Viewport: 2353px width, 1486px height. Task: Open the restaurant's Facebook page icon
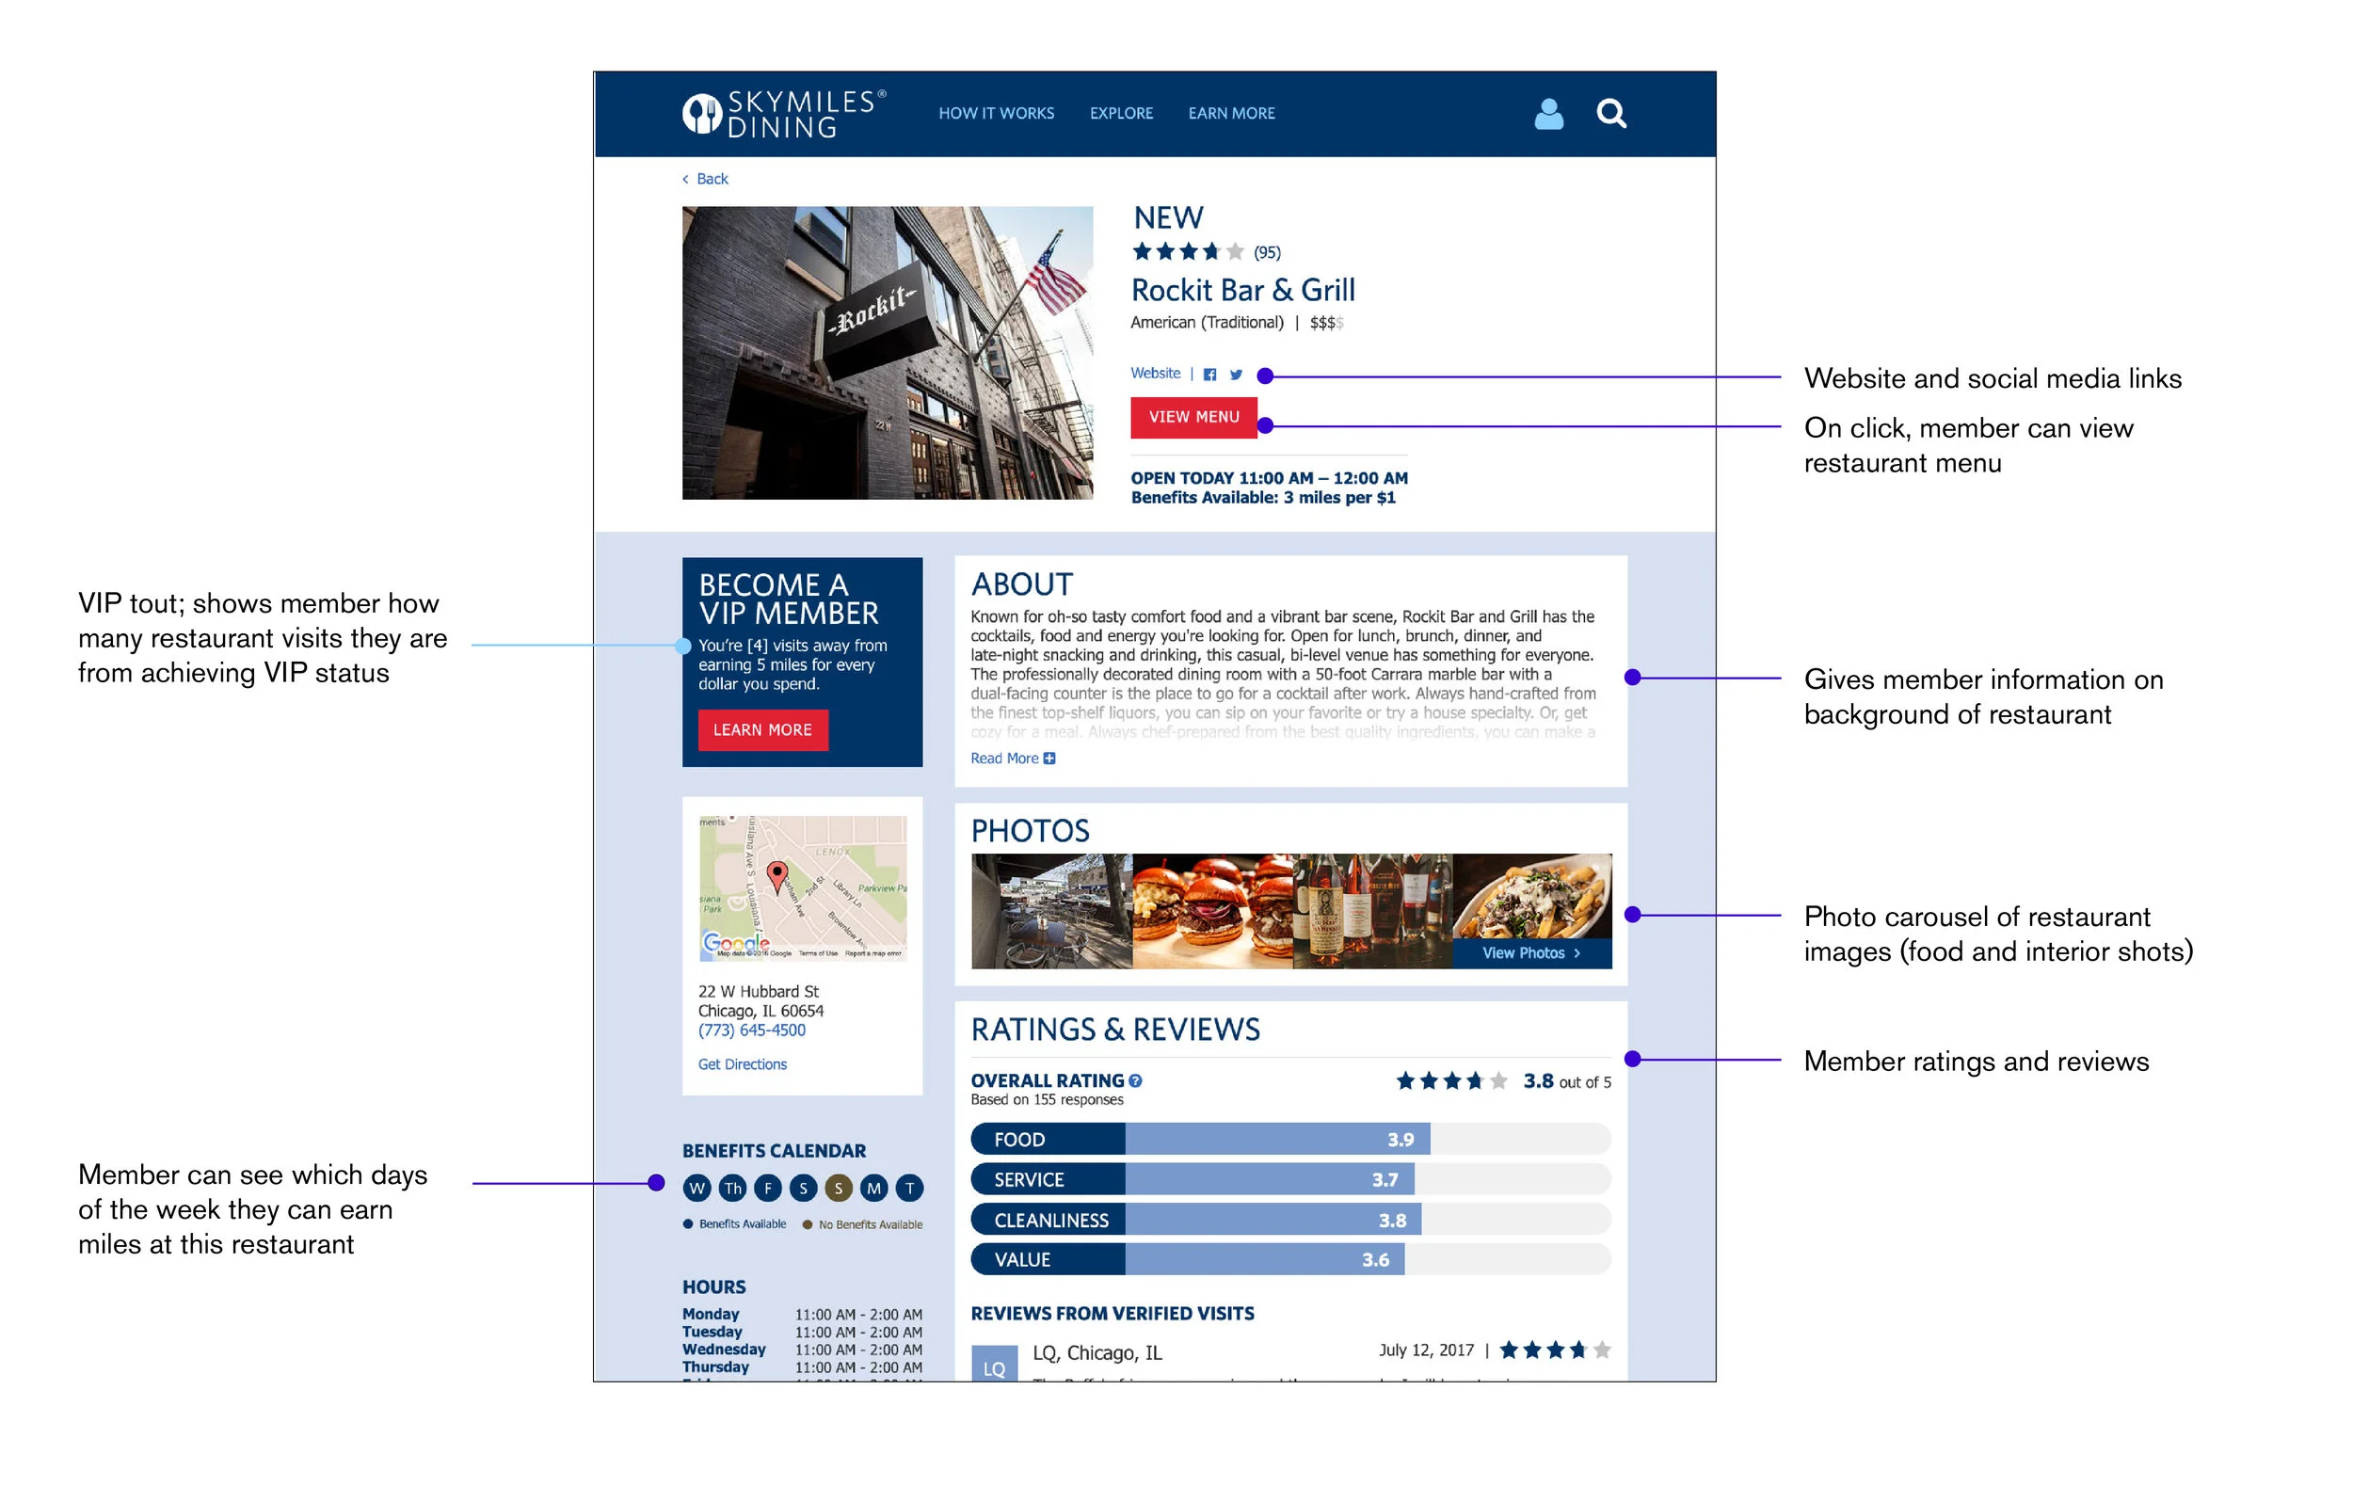1209,375
